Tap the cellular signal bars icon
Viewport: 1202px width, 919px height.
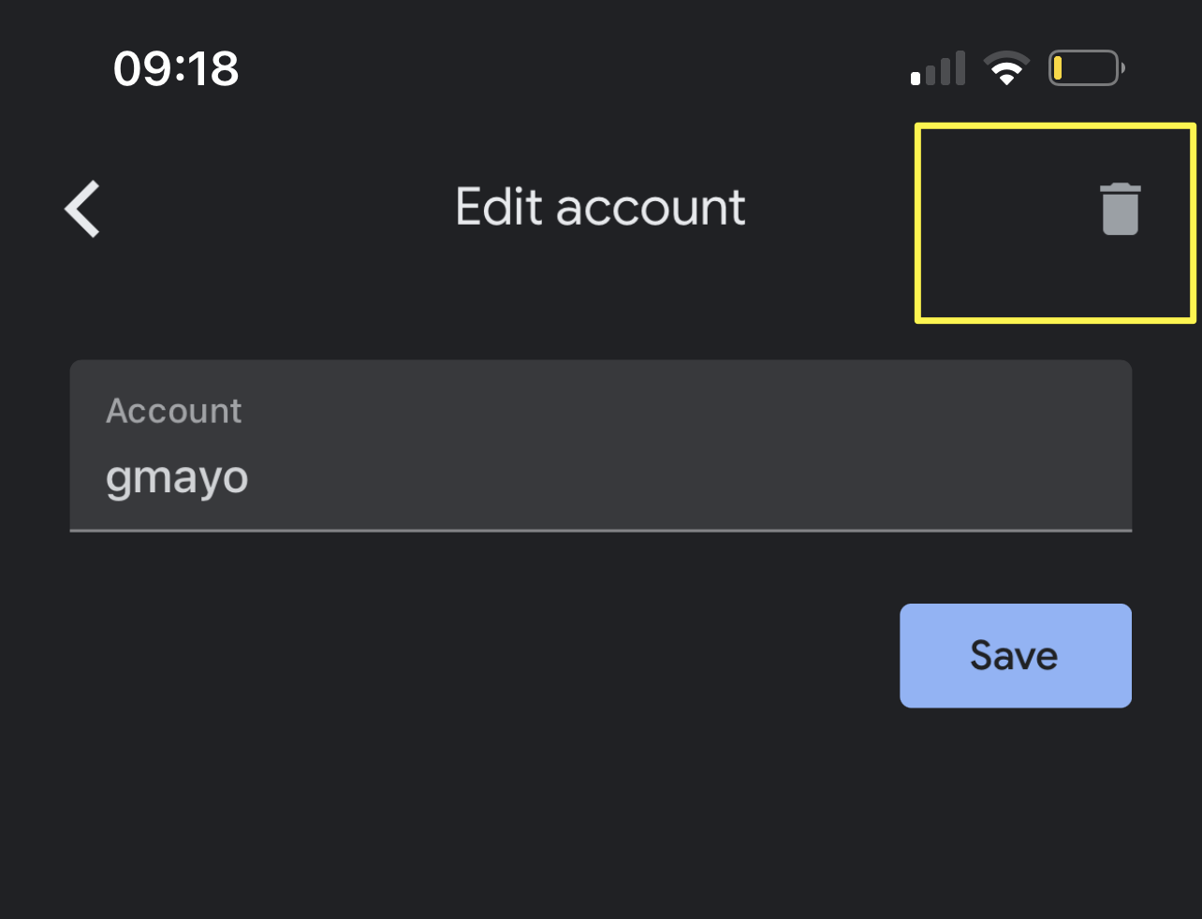pyautogui.click(x=938, y=70)
